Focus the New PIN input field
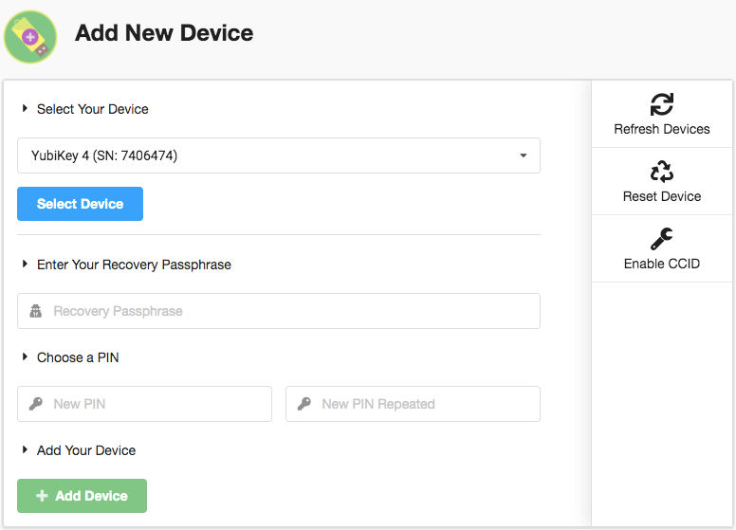Screen dimensions: 736x530 click(144, 404)
